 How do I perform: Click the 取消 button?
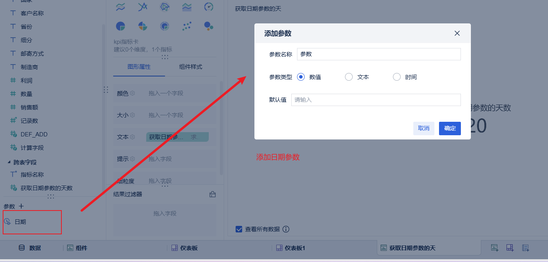424,128
